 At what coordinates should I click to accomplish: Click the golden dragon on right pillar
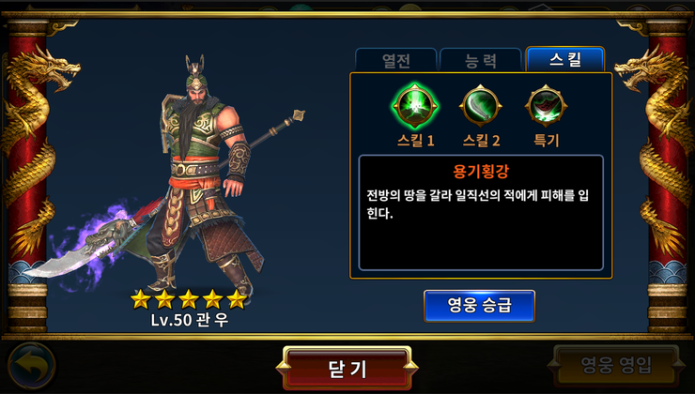pos(654,150)
